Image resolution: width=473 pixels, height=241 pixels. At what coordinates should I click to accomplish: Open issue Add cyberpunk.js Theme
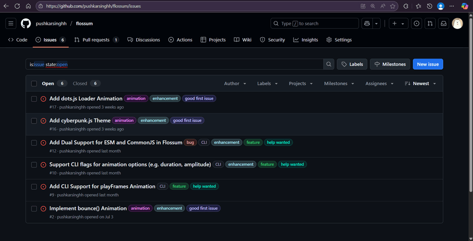pos(80,120)
